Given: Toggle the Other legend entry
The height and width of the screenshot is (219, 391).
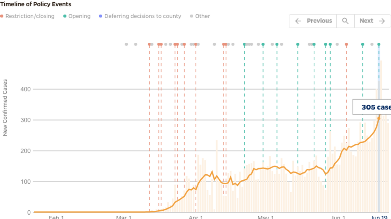Looking at the screenshot, I should [x=200, y=16].
